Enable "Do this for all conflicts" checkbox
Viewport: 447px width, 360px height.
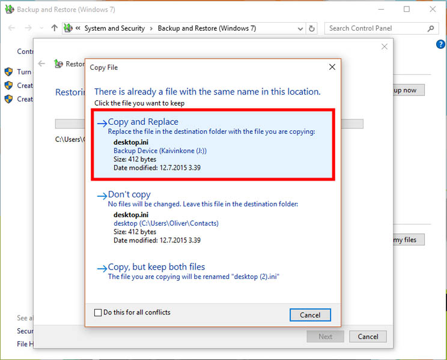click(98, 313)
